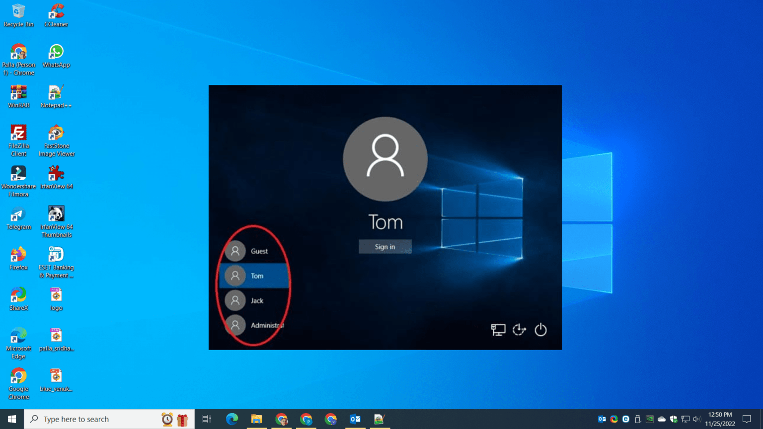Image resolution: width=763 pixels, height=429 pixels.
Task: Open Microsoft Outlook from the taskbar
Action: pos(355,419)
